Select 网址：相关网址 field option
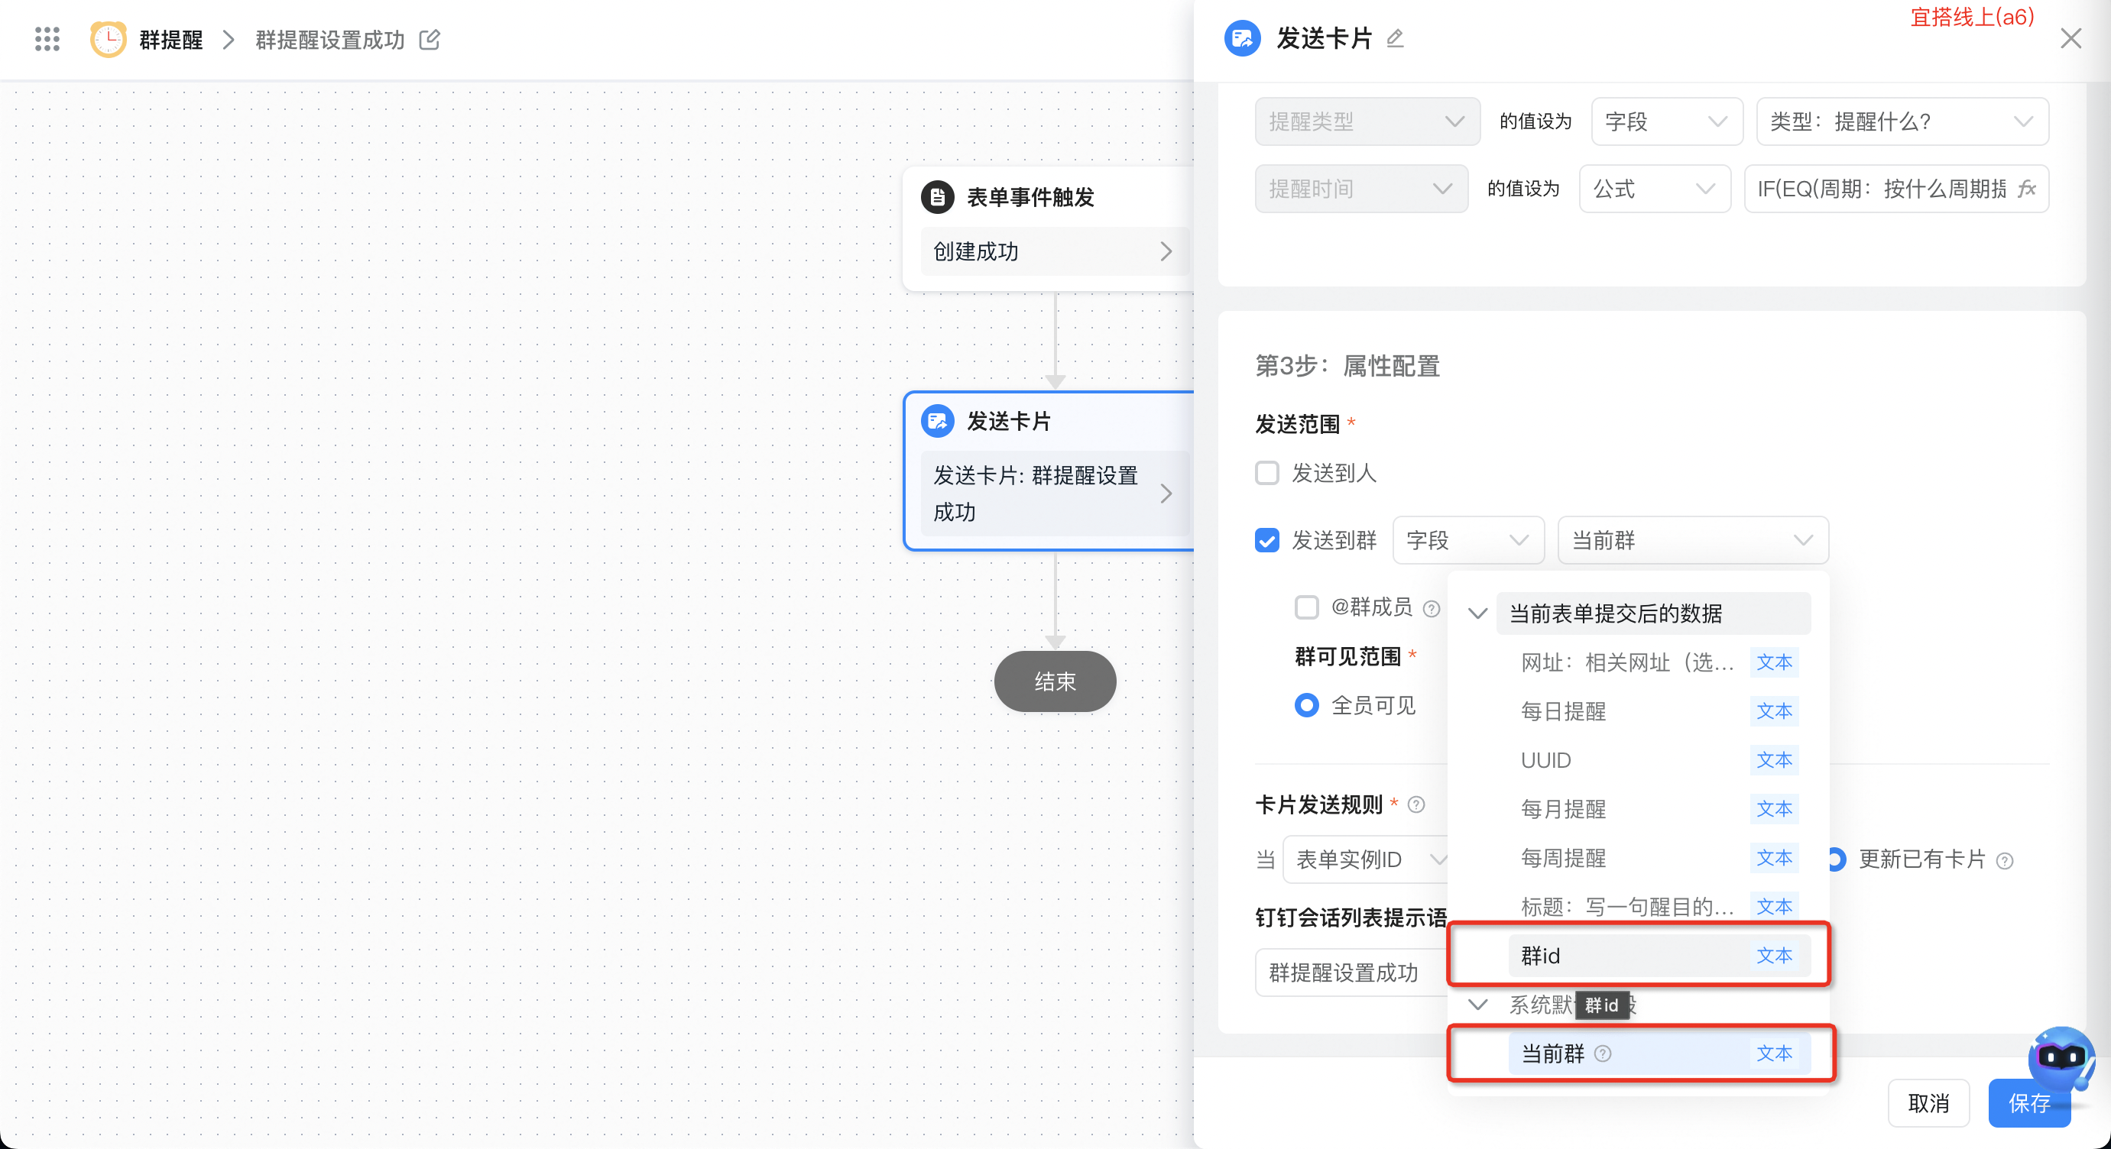 (x=1659, y=662)
